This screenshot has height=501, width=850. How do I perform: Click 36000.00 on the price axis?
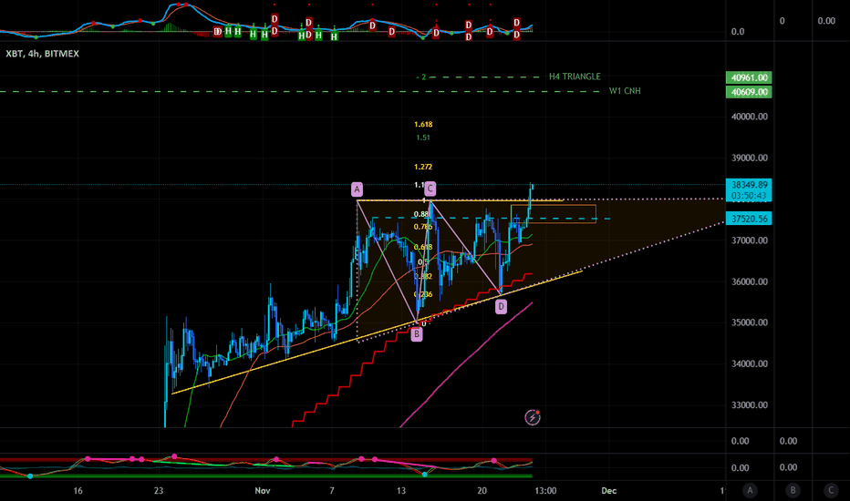750,281
